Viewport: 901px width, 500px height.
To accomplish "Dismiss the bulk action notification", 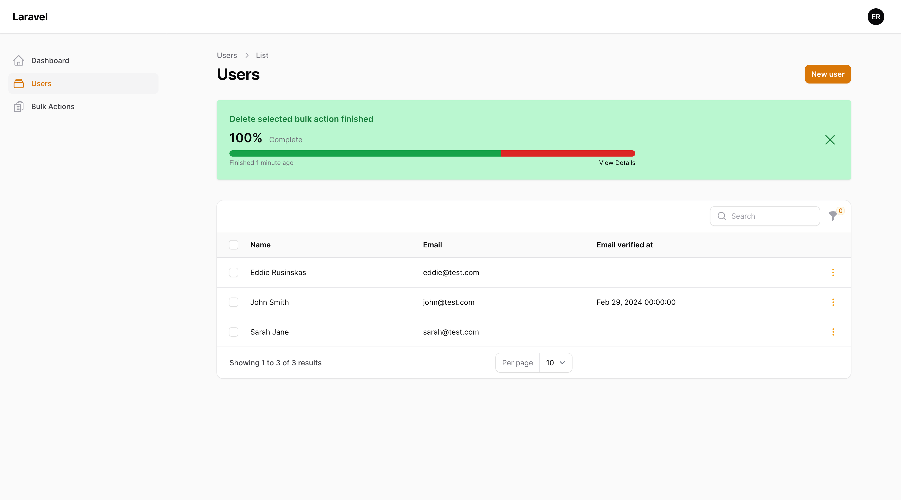I will point(830,140).
